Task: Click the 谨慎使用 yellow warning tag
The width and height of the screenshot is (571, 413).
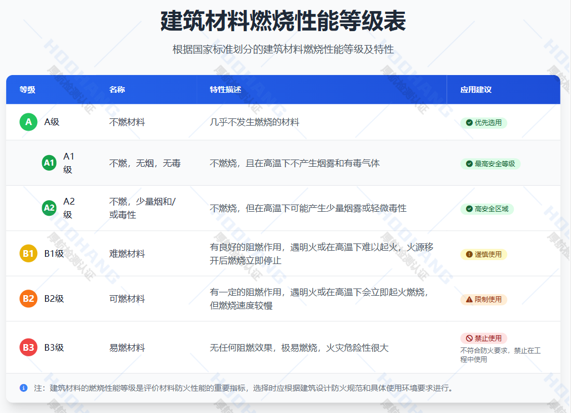Action: point(483,254)
